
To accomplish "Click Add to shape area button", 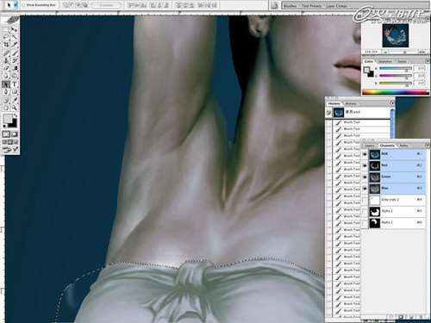I will (66, 5).
